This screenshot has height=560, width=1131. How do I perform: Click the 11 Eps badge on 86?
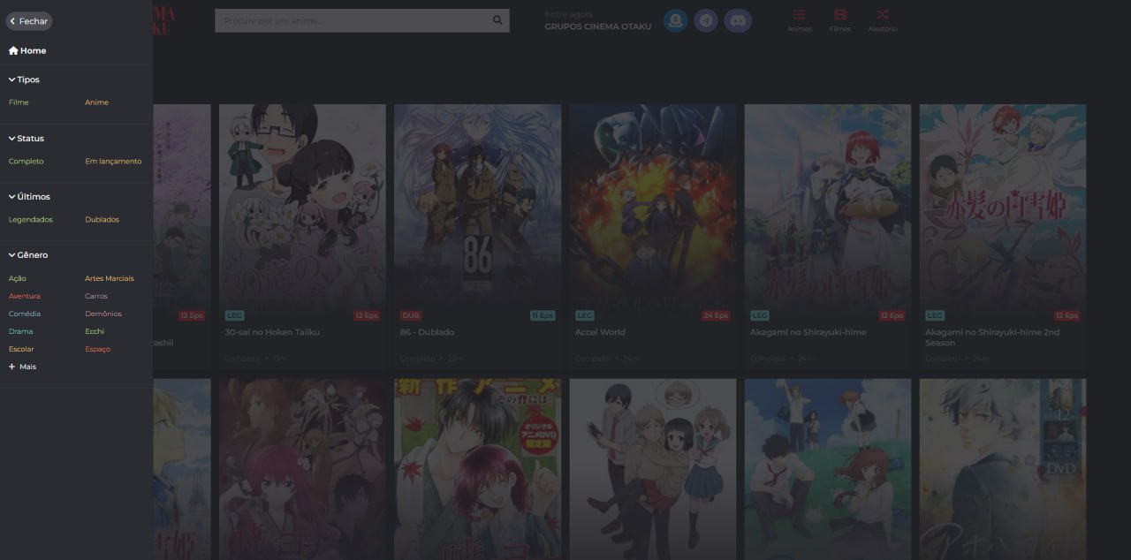pyautogui.click(x=543, y=315)
